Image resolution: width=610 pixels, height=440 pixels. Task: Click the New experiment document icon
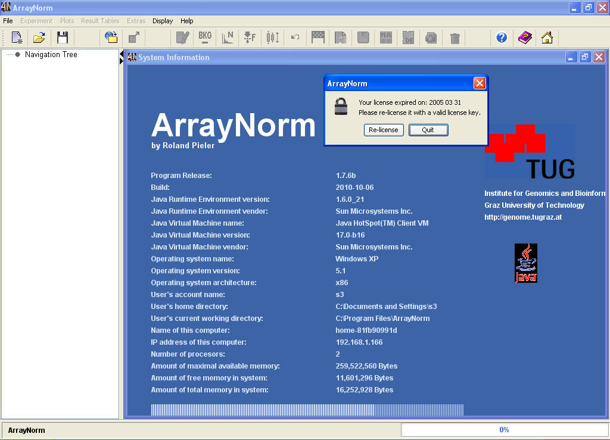pyautogui.click(x=17, y=38)
